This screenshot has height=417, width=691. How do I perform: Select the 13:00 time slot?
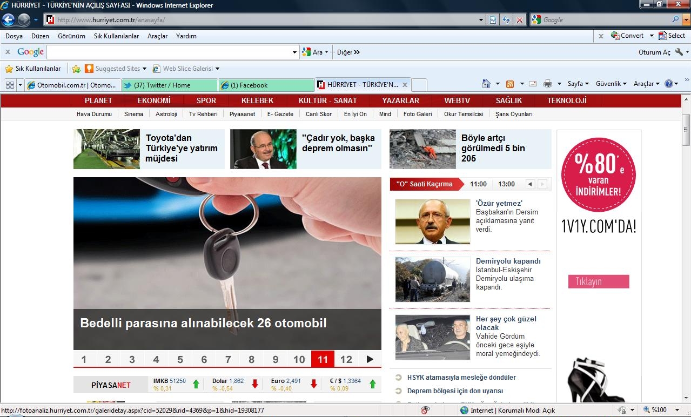click(506, 184)
